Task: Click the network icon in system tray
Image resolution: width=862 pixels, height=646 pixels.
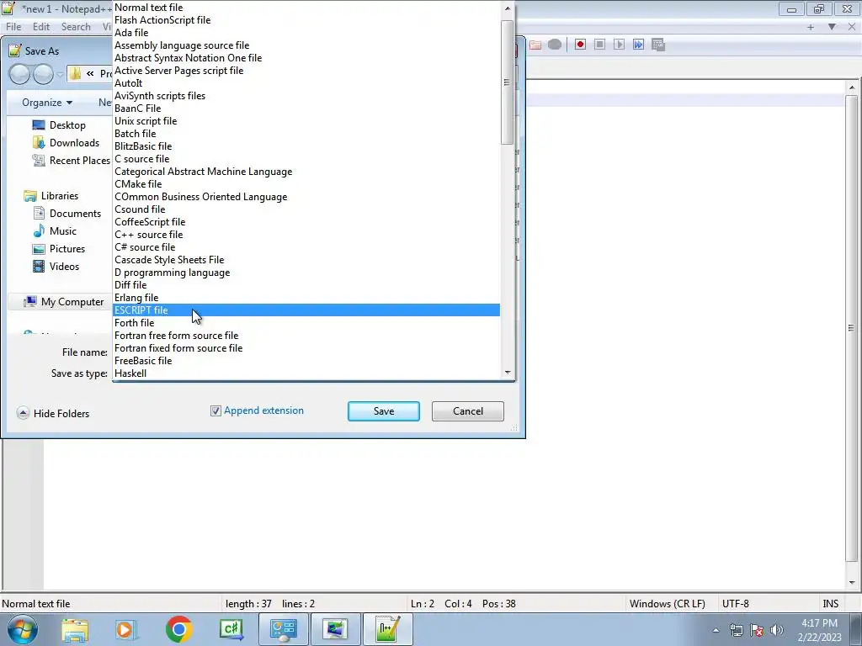Action: point(736,630)
